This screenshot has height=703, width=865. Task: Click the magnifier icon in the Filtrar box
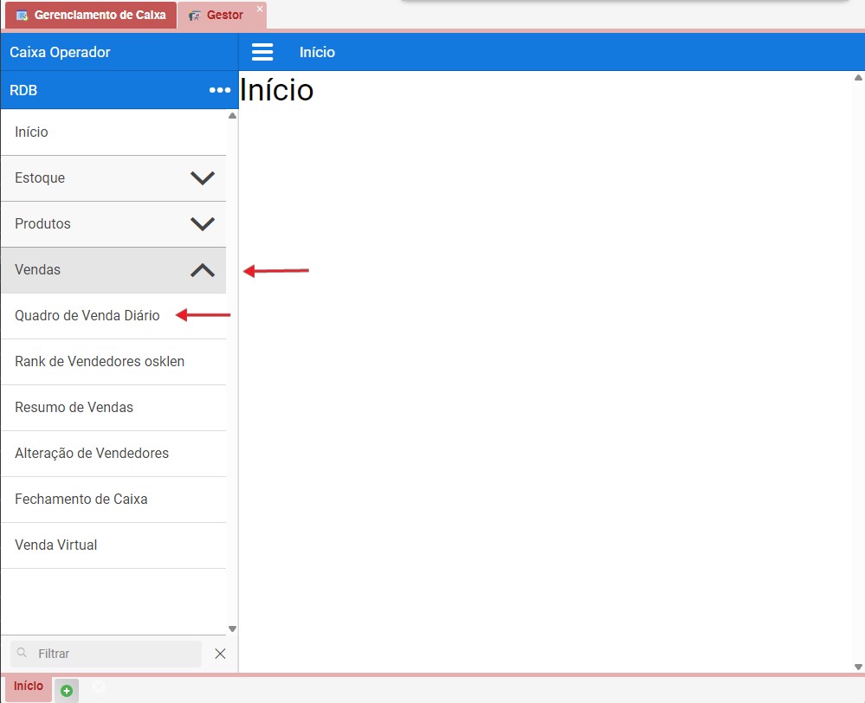point(23,654)
